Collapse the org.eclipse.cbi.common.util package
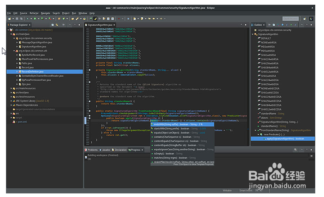This screenshot has height=197, width=324. click(x=14, y=51)
